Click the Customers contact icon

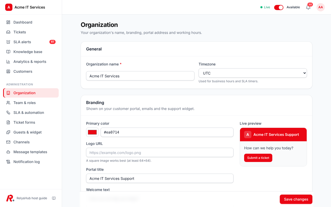8,71
